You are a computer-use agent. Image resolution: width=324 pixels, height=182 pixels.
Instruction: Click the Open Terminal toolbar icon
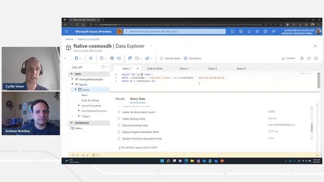[119, 59]
